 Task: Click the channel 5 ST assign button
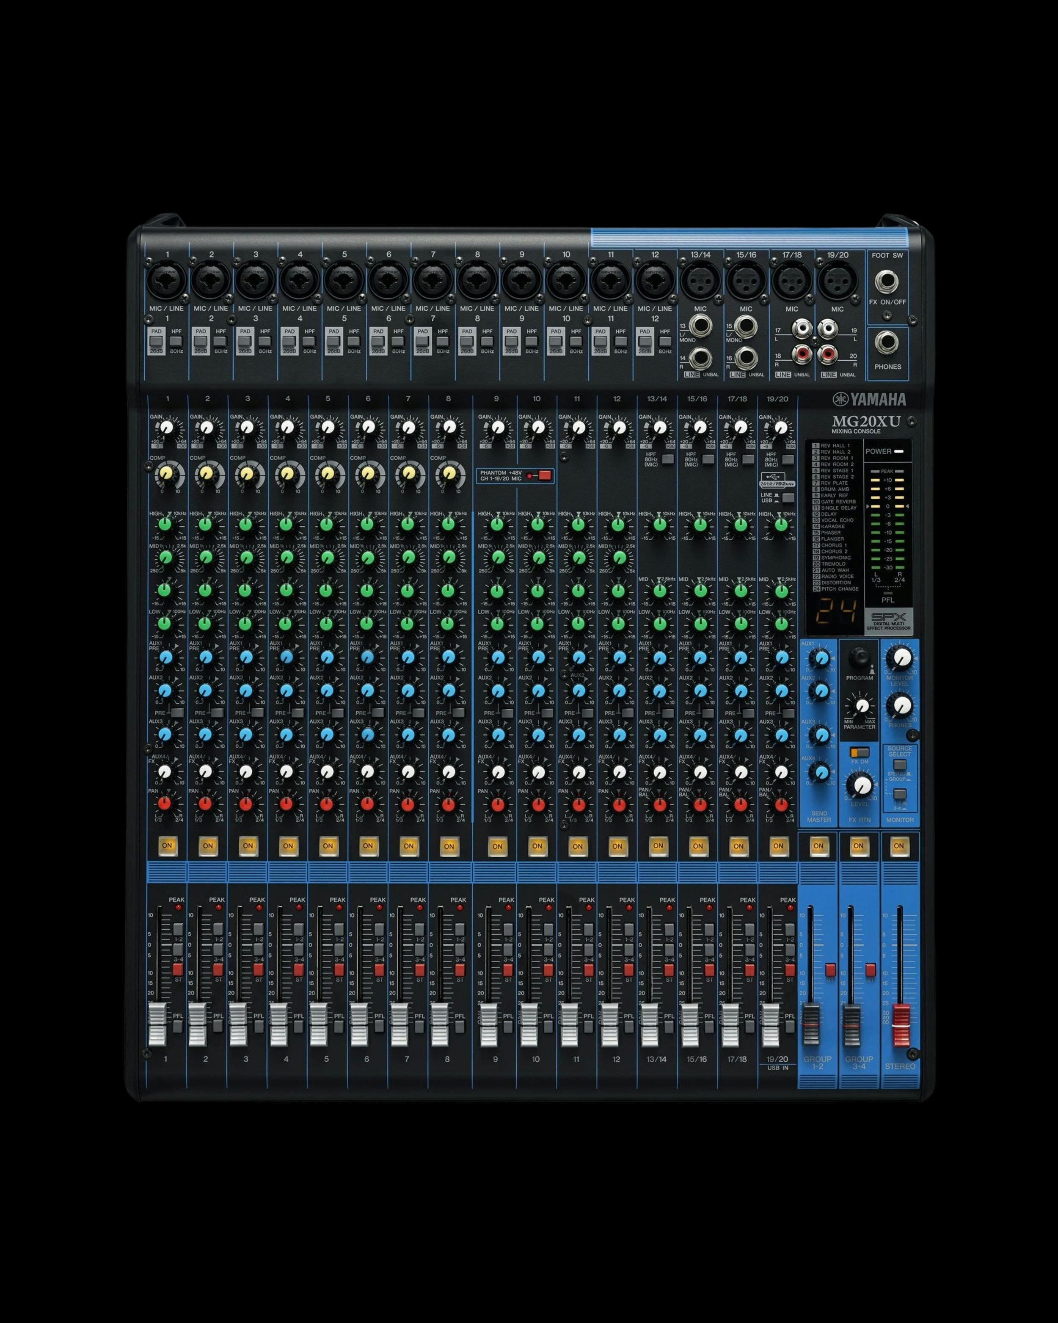(339, 969)
